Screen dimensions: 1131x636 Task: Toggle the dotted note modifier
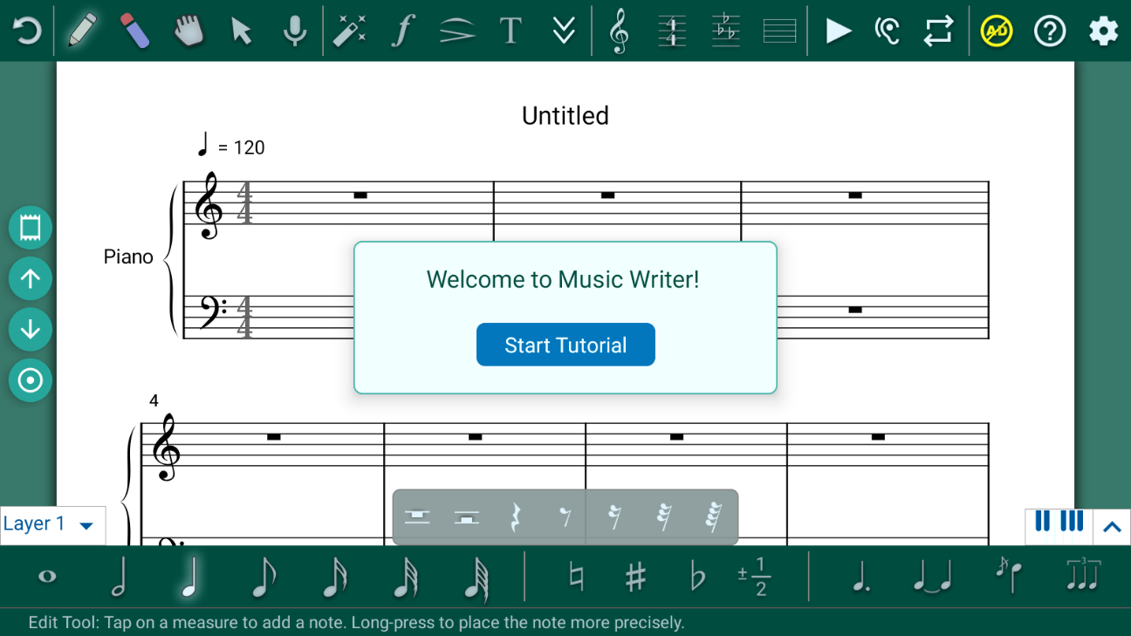[860, 577]
